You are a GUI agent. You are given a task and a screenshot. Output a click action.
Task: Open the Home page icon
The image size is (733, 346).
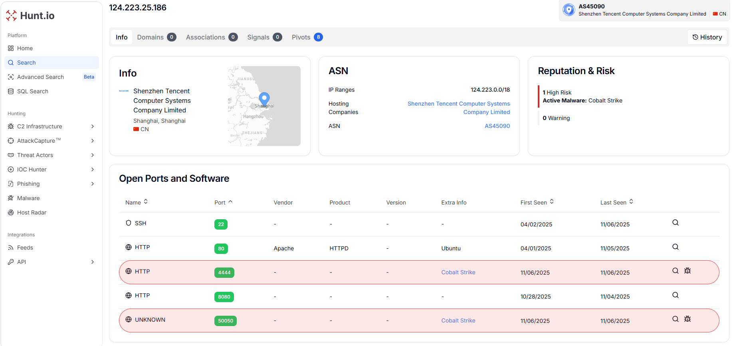pyautogui.click(x=11, y=48)
